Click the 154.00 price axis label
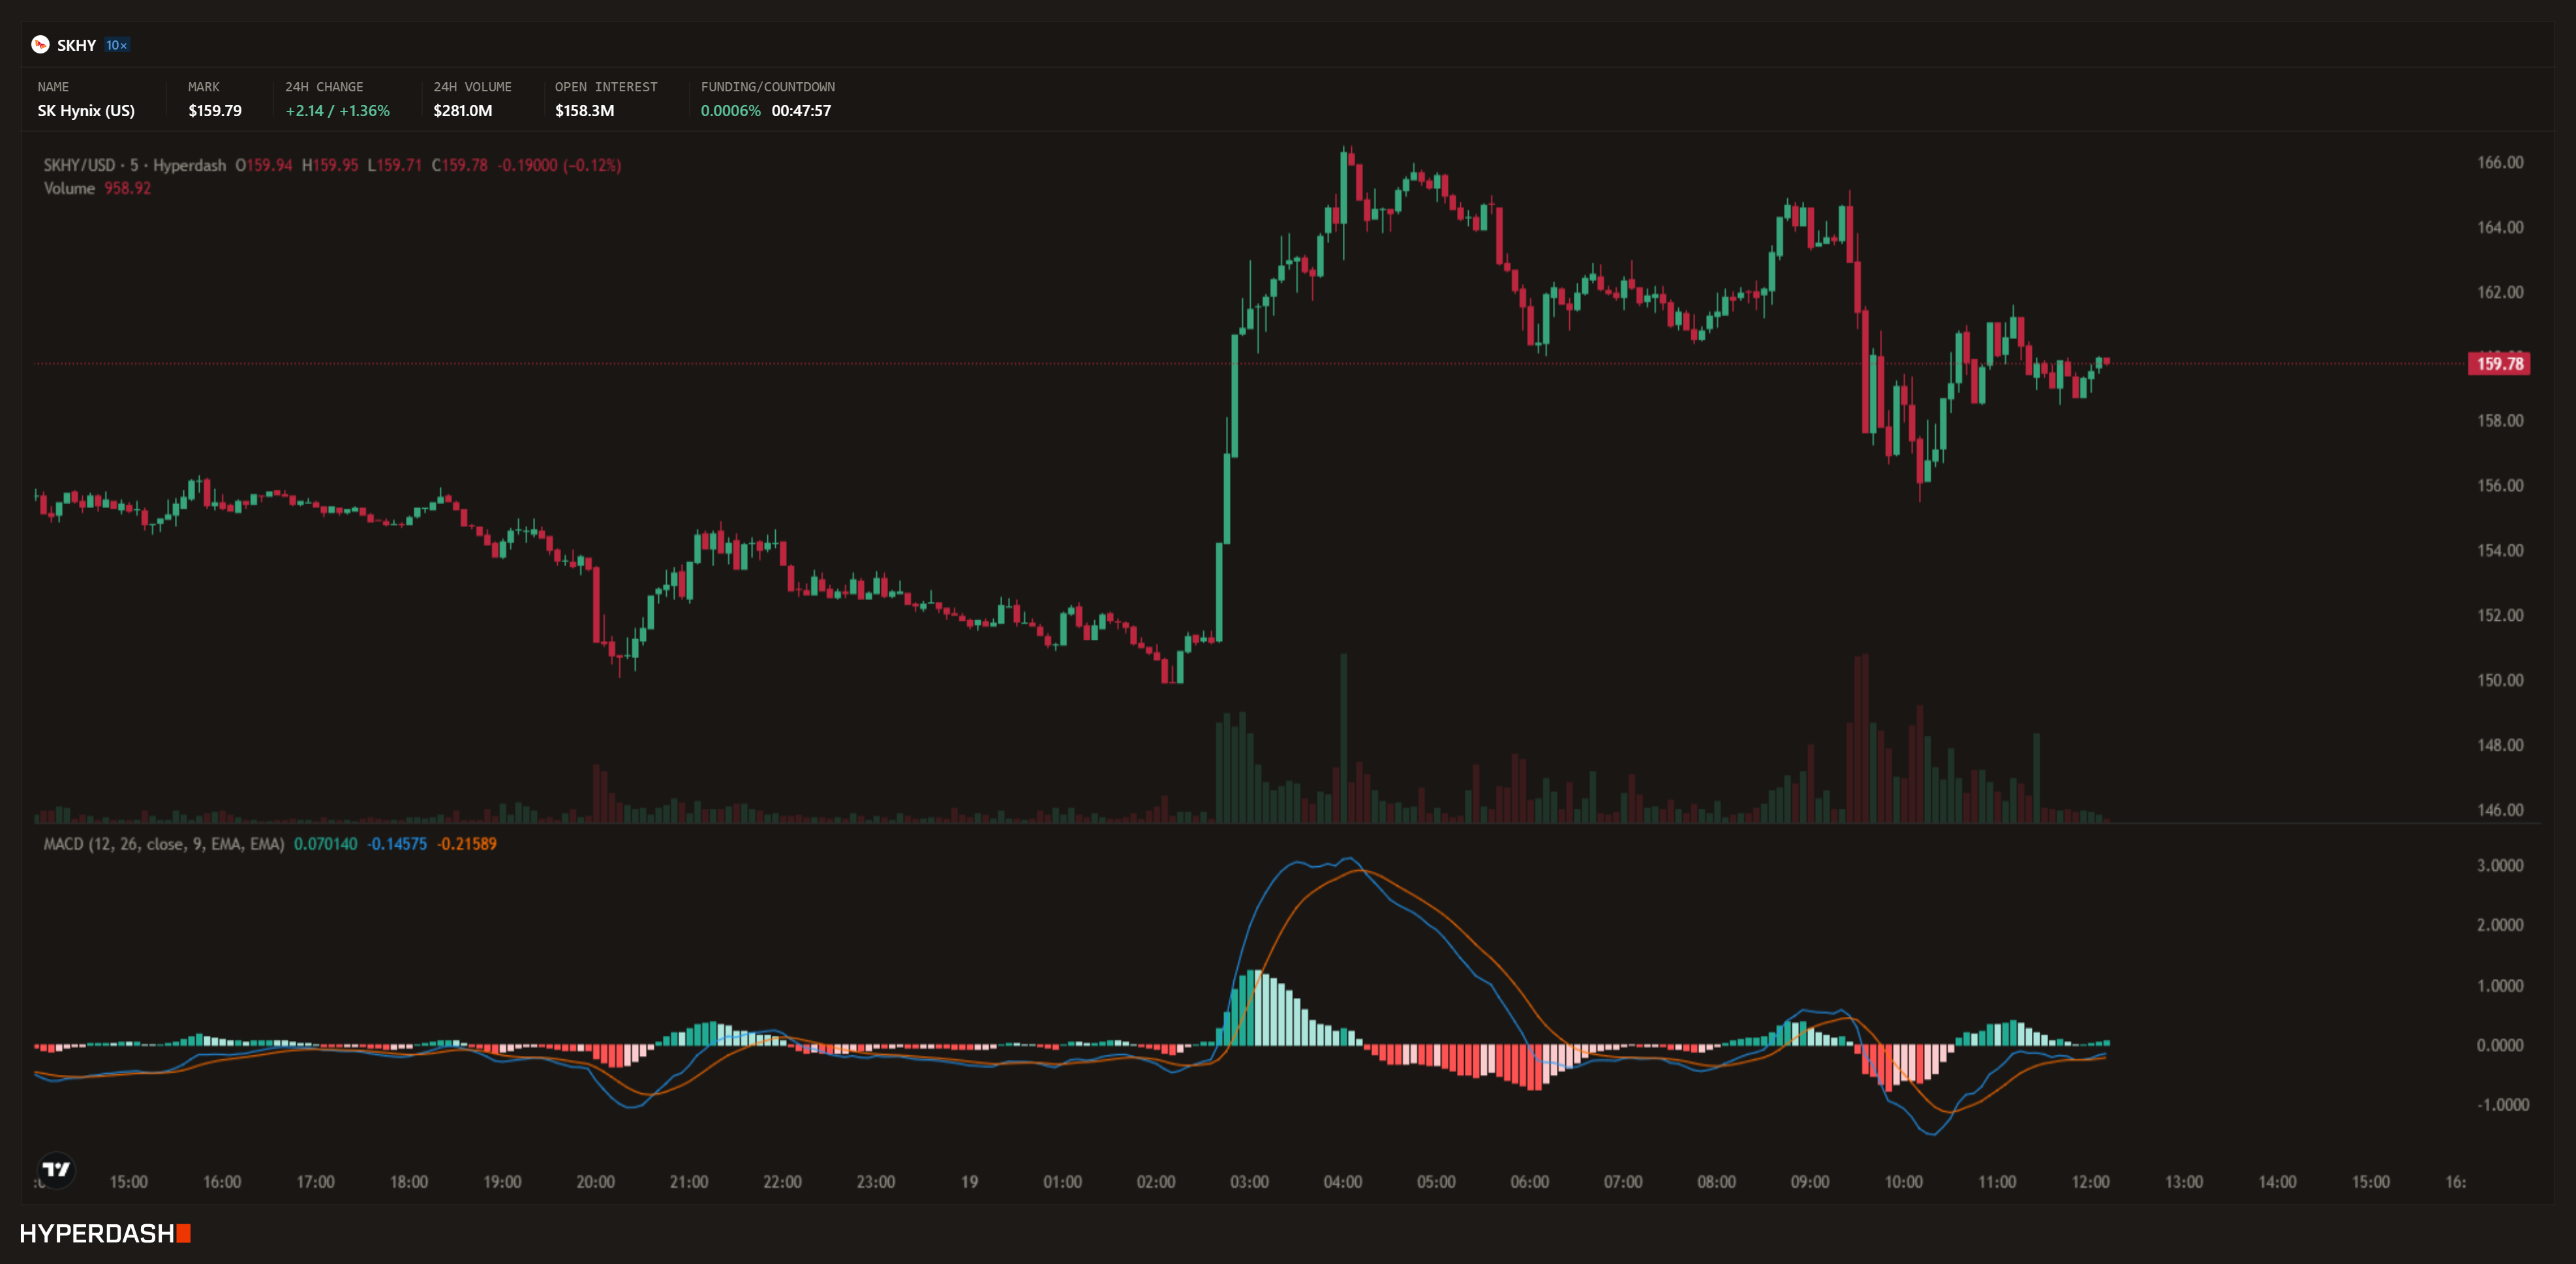This screenshot has height=1264, width=2576. [2500, 550]
